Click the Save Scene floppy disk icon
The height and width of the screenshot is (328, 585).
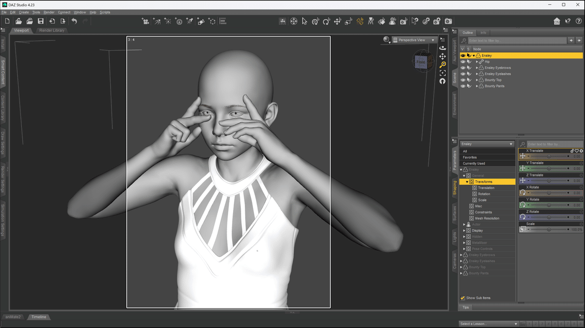(x=40, y=21)
